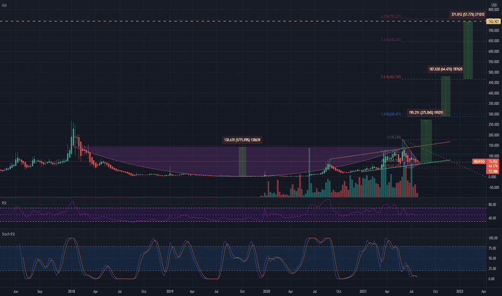The height and width of the screenshot is (296, 502).
Task: Click the Vol indicator label
Action: point(4,5)
